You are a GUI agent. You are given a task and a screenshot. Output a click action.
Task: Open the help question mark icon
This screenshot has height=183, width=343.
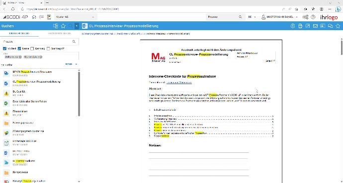[313, 17]
